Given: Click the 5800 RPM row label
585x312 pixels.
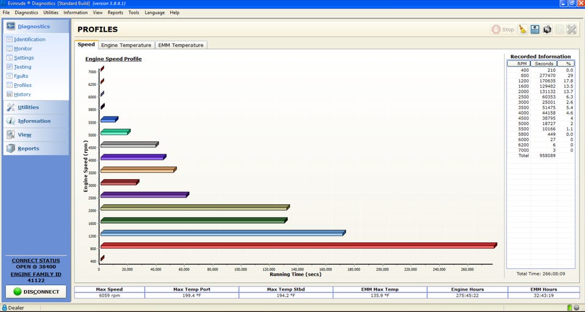Looking at the screenshot, I should 525,134.
